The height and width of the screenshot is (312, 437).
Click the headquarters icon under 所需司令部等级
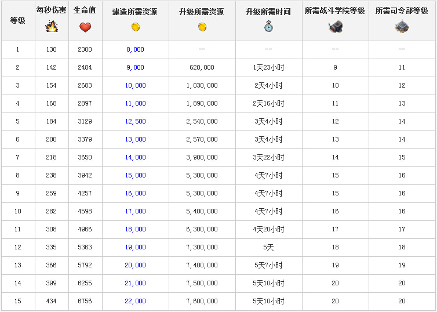pyautogui.click(x=402, y=27)
